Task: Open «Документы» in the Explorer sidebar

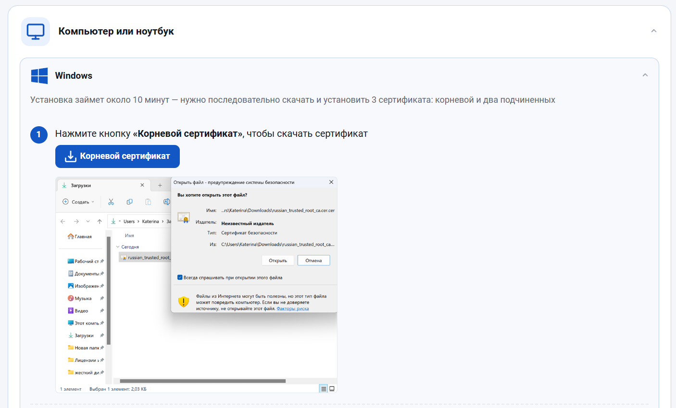Action: coord(86,274)
